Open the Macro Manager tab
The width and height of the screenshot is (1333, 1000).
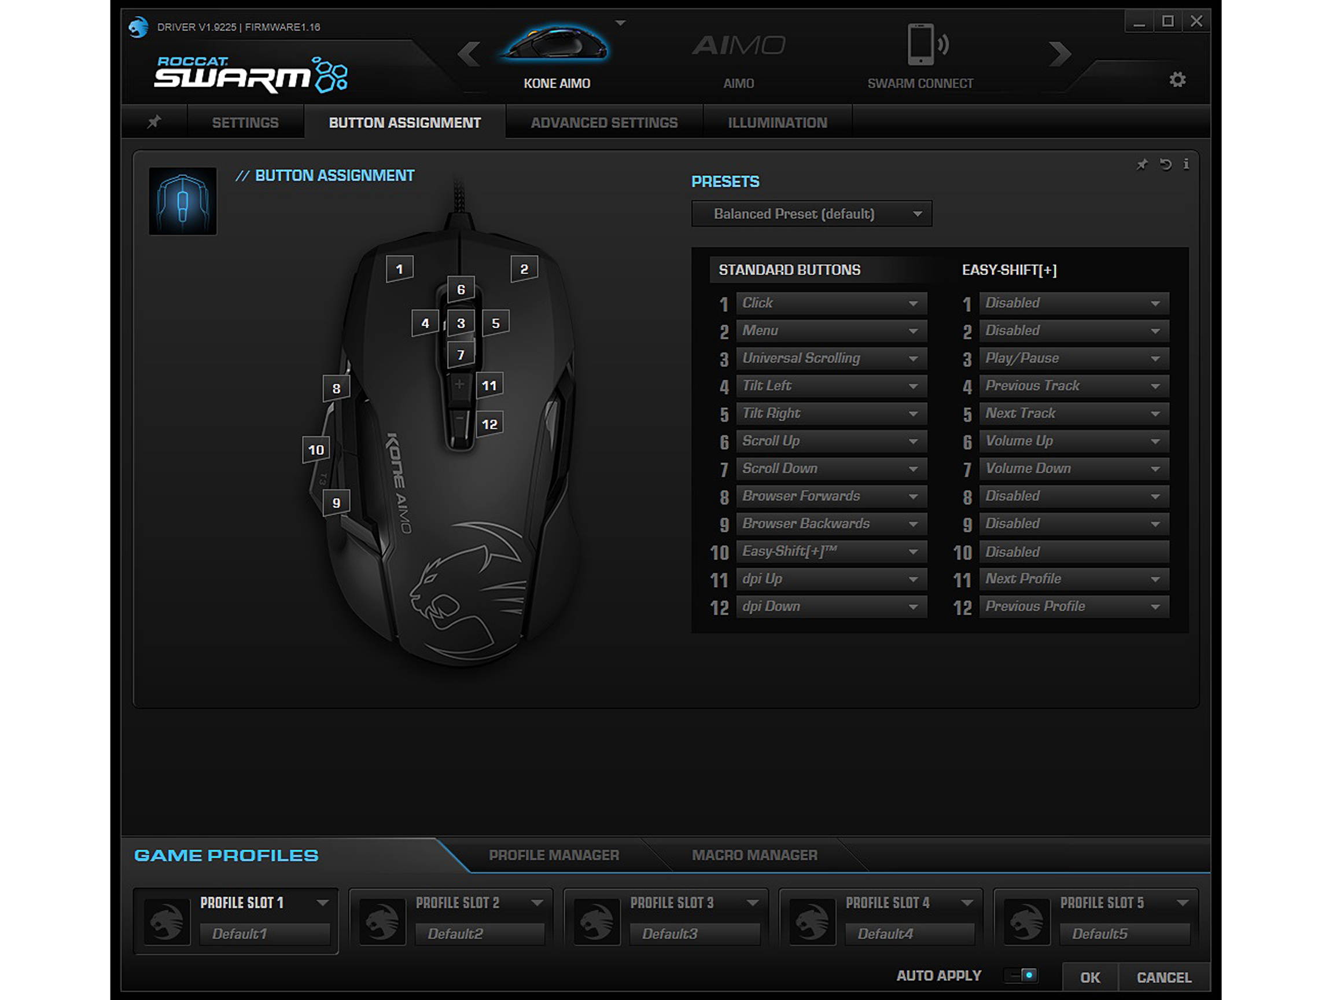click(754, 855)
